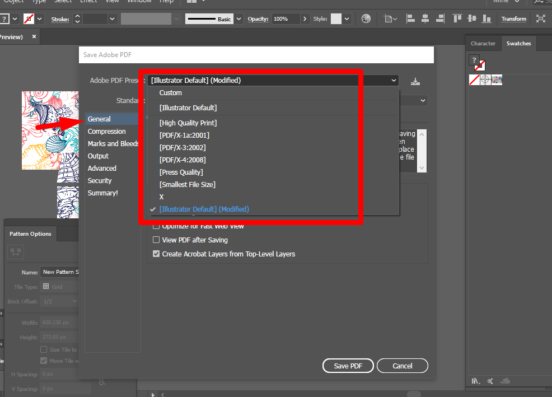The height and width of the screenshot is (397, 552).
Task: Click the pattern Name input field
Action: tap(59, 272)
